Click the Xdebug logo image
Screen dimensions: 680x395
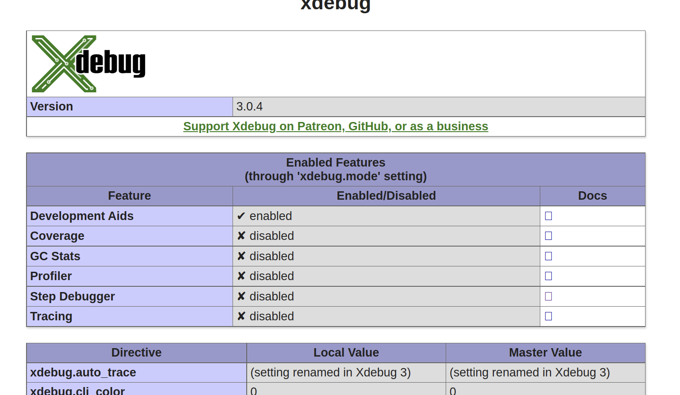(88, 64)
